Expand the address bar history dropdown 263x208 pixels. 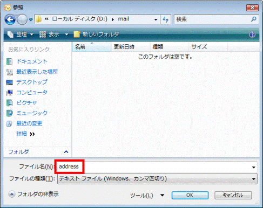click(x=156, y=19)
